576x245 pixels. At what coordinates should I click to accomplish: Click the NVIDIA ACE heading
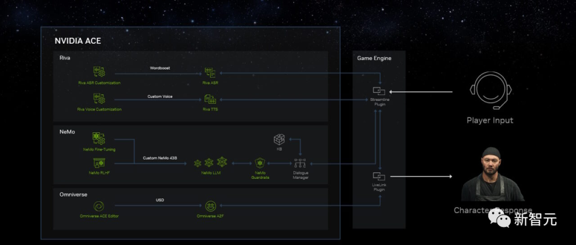coord(78,41)
